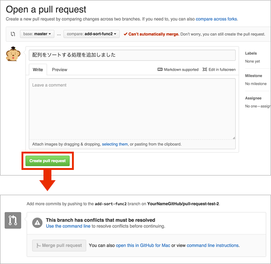Click the Create pull request button
The image size is (271, 264).
coord(48,161)
